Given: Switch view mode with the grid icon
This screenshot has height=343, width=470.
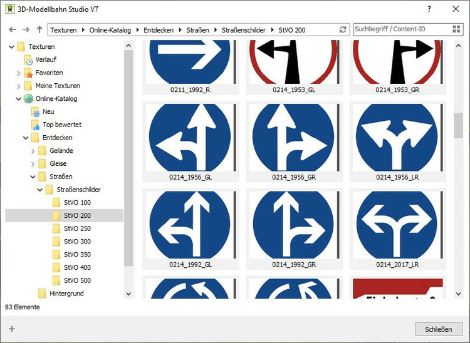Looking at the screenshot, I should pos(456,29).
